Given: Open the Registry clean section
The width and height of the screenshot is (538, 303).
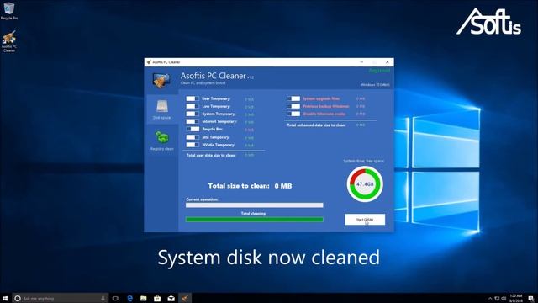Looking at the screenshot, I should pyautogui.click(x=161, y=141).
